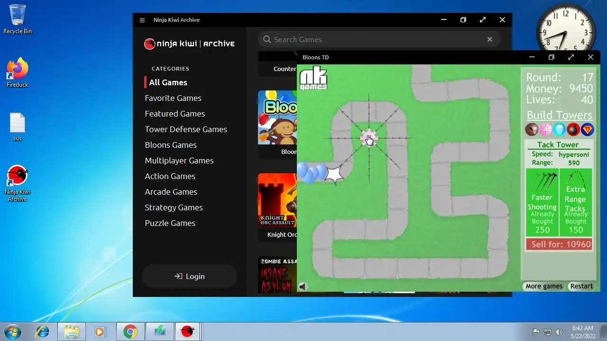Click the volume icon in system tray
607x341 pixels.
(x=559, y=332)
